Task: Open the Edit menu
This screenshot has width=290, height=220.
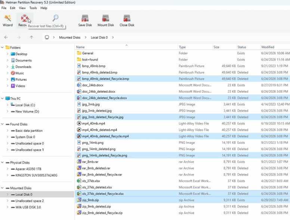Action: click(x=13, y=8)
